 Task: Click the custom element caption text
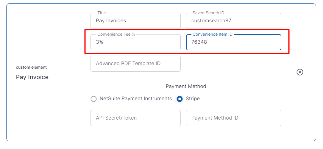31,67
